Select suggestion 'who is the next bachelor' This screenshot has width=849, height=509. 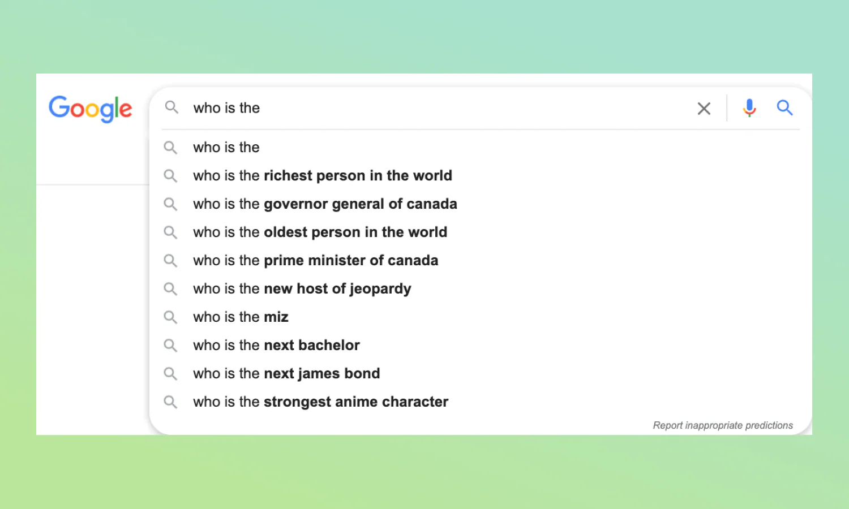(276, 345)
